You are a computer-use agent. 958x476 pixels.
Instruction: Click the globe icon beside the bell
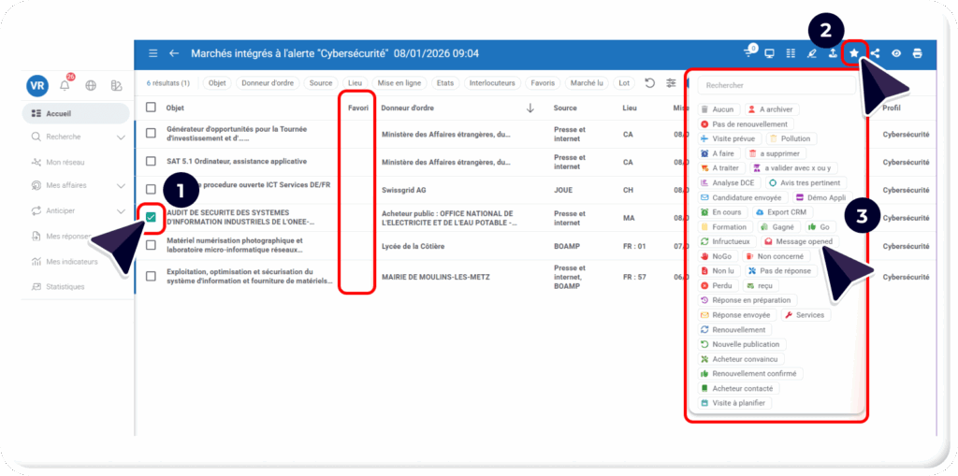click(91, 86)
